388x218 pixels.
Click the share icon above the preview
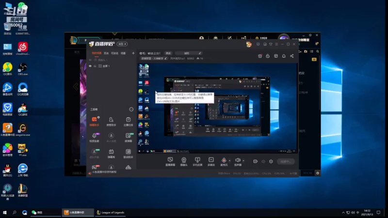pos(292,56)
